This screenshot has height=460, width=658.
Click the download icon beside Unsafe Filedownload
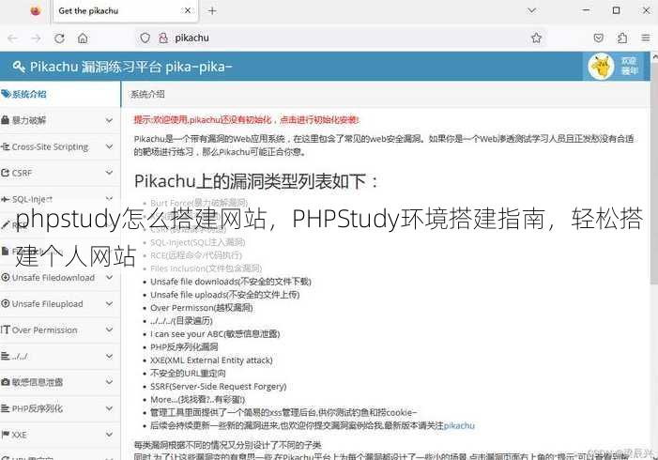coord(5,278)
